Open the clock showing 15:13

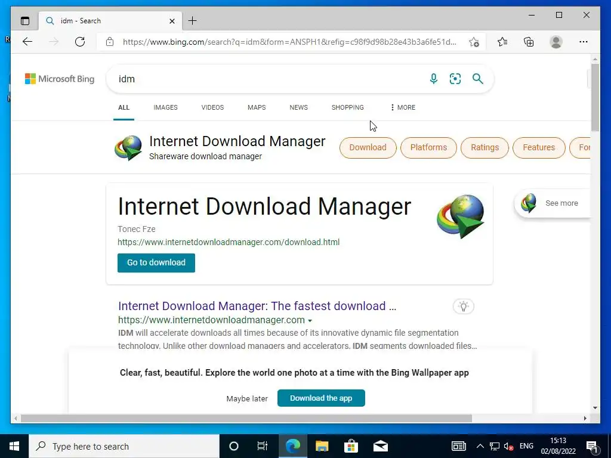558,446
